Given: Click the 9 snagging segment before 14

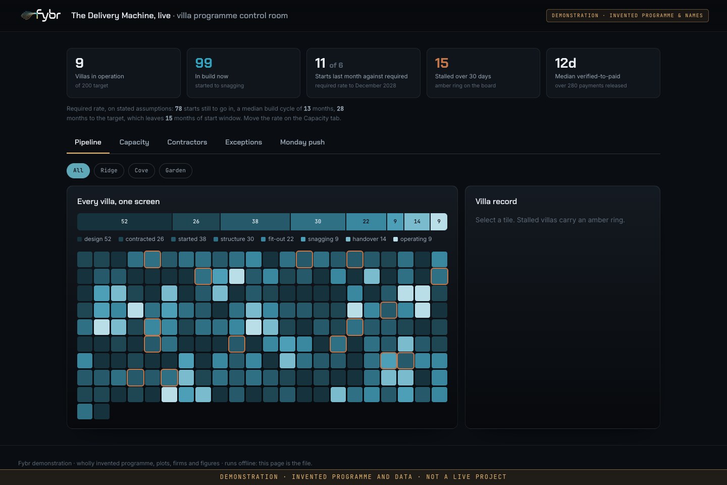Looking at the screenshot, I should pos(395,222).
